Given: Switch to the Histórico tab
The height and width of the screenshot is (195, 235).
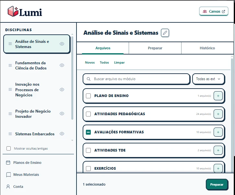Looking at the screenshot, I should coord(207,48).
